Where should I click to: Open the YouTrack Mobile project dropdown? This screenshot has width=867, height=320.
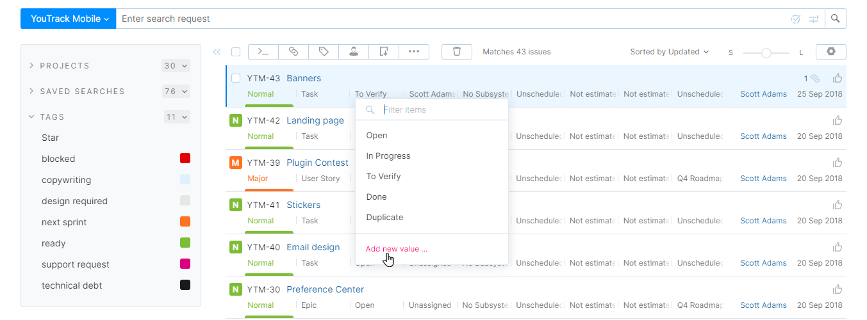pos(69,19)
